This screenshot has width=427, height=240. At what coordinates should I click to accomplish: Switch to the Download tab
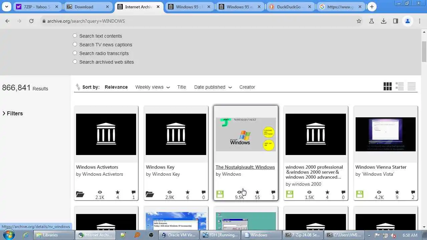point(88,7)
